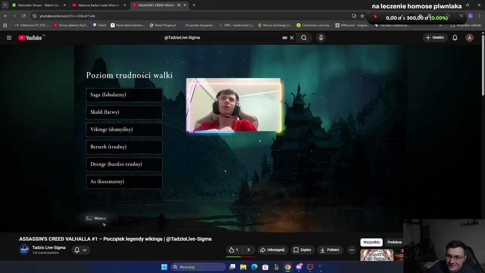This screenshot has width=485, height=273.
Task: Open the Tadzio Live-Sigma channel avatar
Action: [x=24, y=249]
